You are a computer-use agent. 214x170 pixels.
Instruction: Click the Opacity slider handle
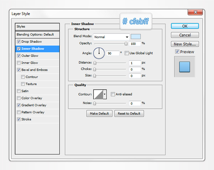pos(126,43)
